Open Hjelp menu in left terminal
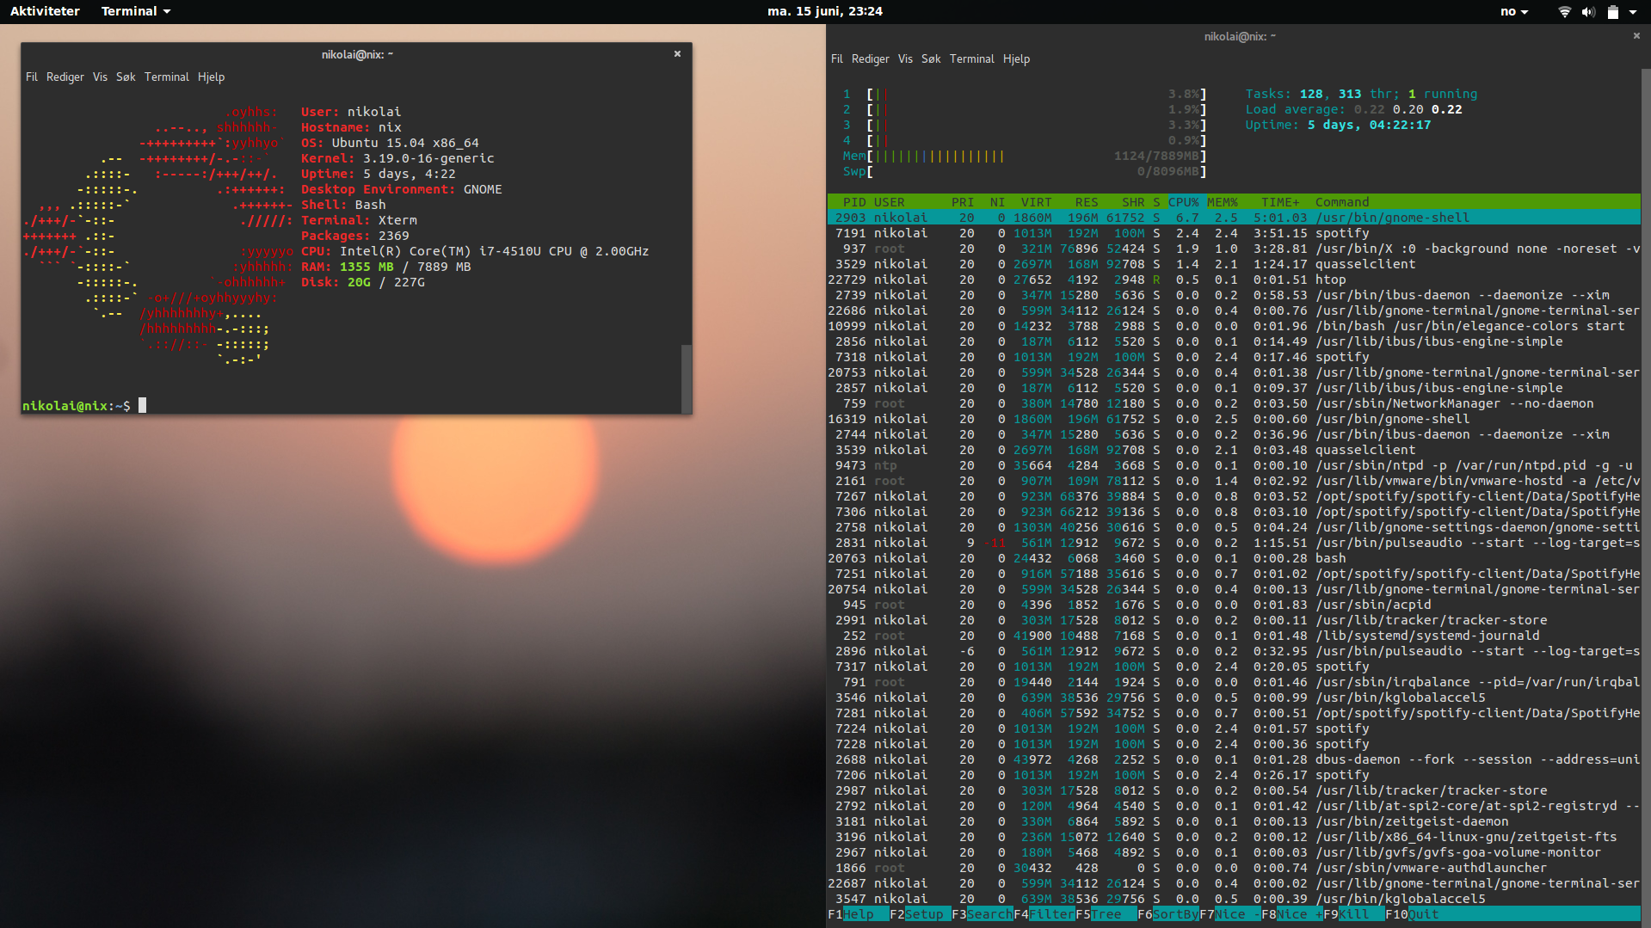 (211, 77)
